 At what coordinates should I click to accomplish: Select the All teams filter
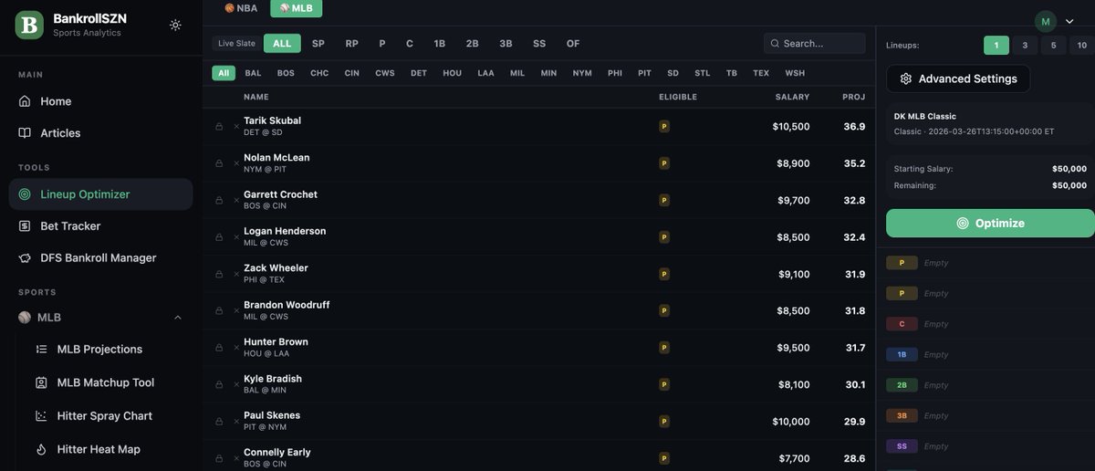click(223, 73)
